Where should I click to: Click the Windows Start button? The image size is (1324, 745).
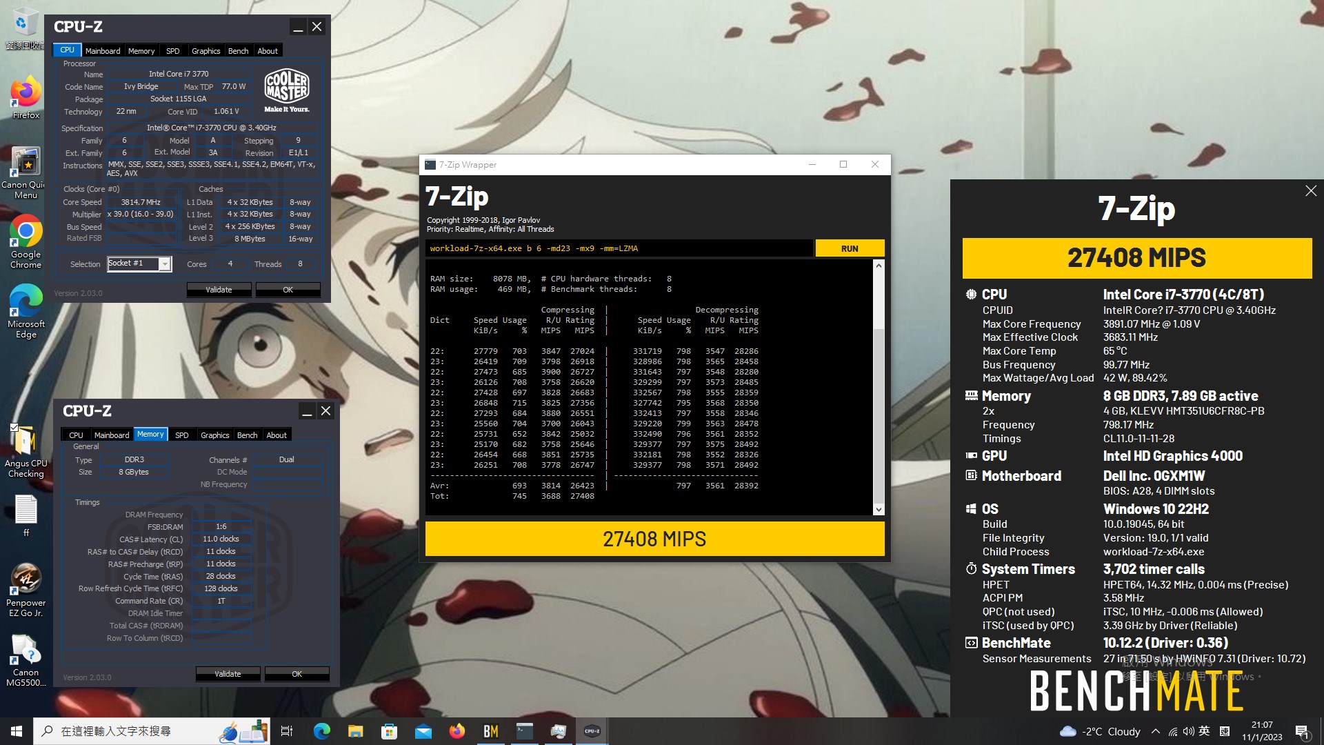pos(17,731)
